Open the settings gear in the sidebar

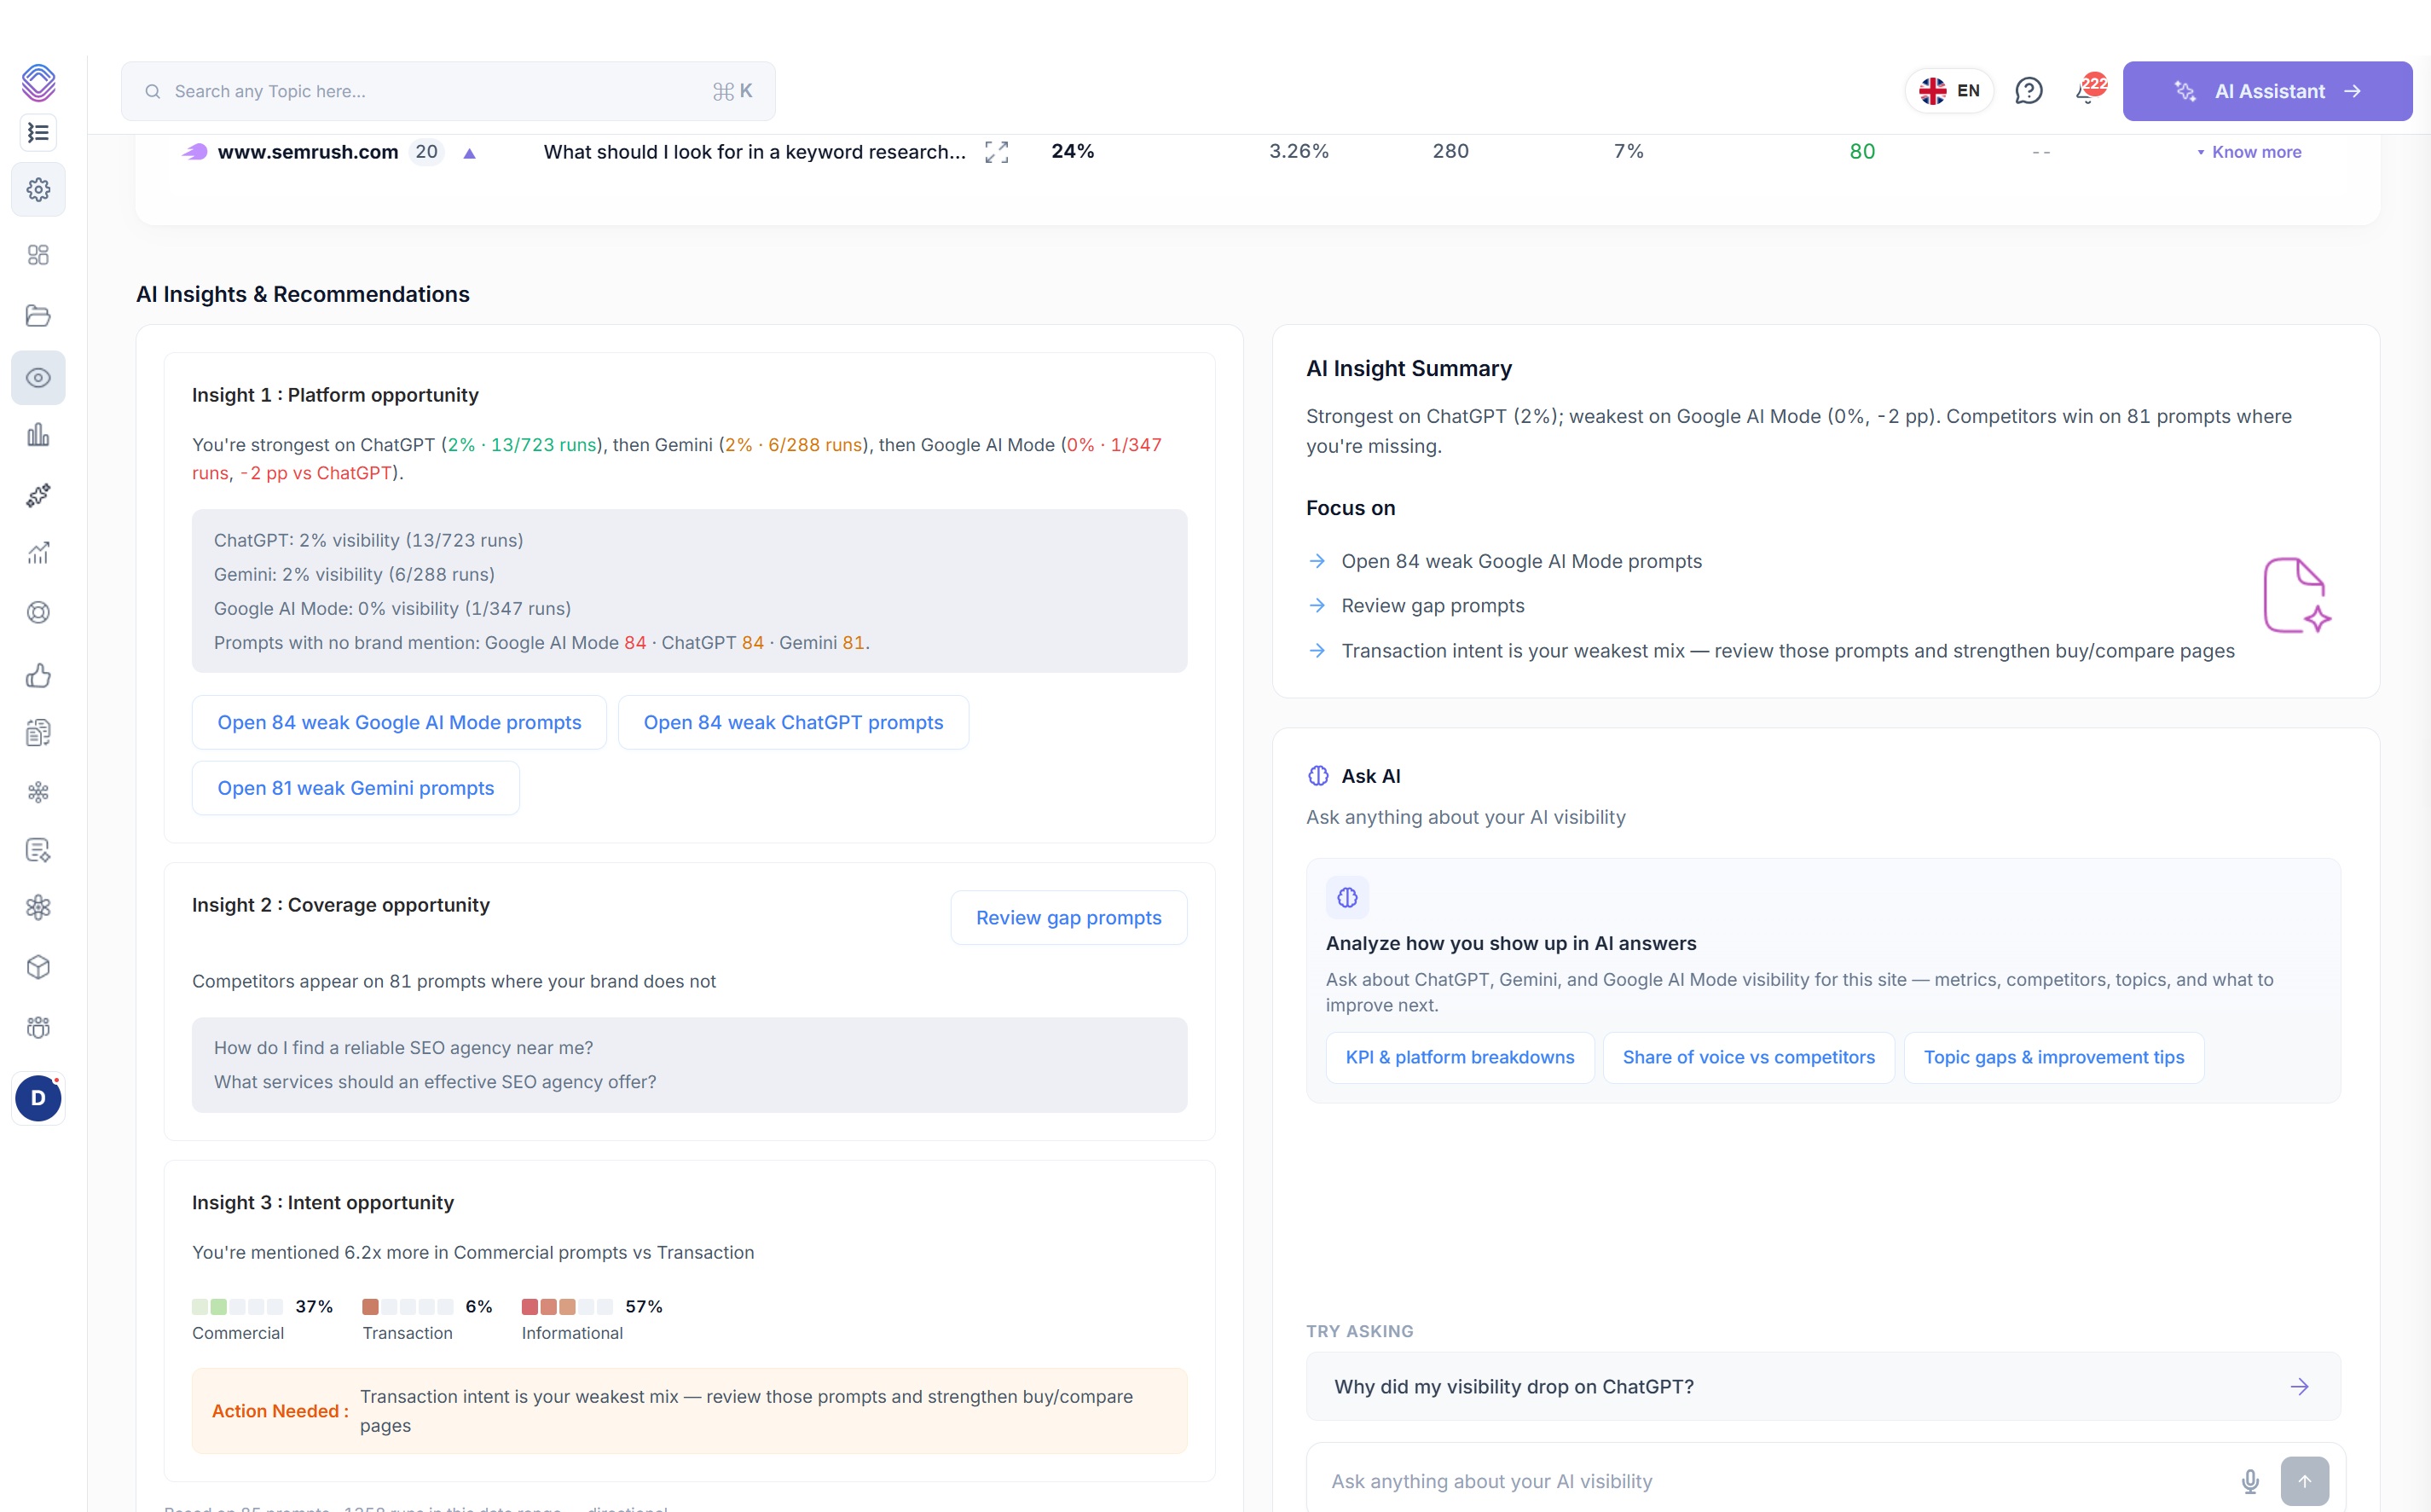click(38, 189)
